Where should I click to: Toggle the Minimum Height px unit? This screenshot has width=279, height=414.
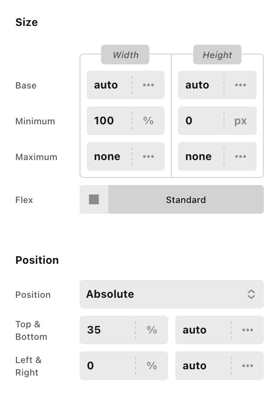click(x=241, y=121)
